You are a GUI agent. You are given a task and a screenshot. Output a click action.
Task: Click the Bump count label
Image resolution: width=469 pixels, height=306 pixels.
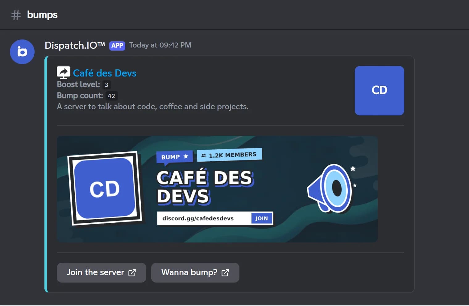pos(80,96)
